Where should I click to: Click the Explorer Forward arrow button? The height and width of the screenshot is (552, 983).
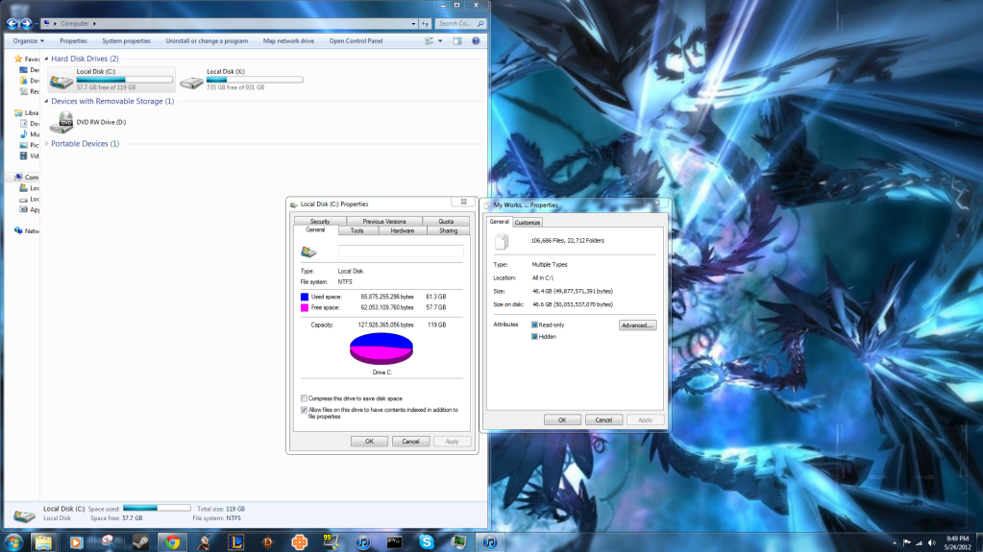[26, 24]
